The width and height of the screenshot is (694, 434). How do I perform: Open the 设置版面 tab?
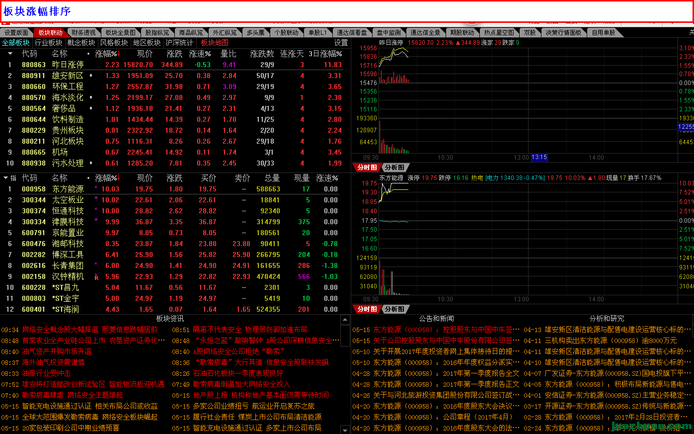(x=16, y=32)
